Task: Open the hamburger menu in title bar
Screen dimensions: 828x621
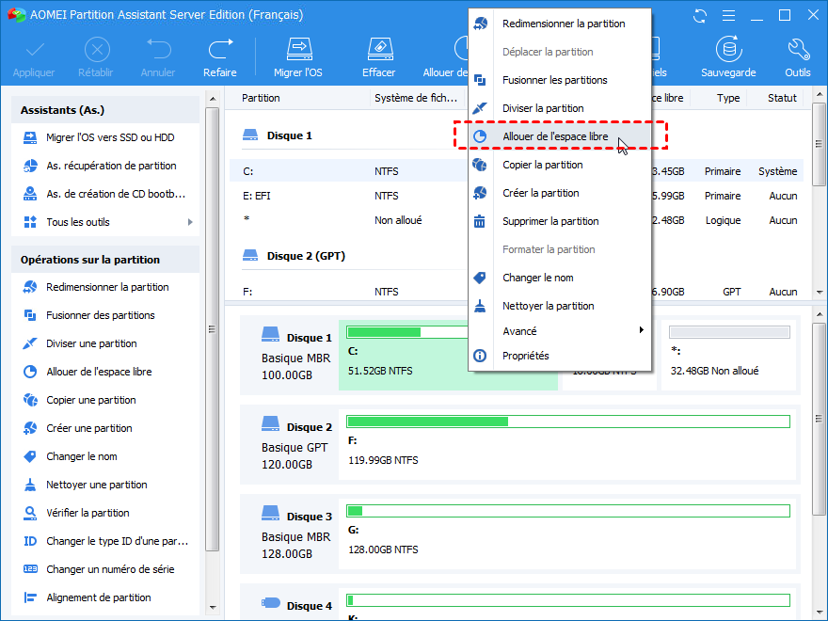Action: click(x=728, y=16)
